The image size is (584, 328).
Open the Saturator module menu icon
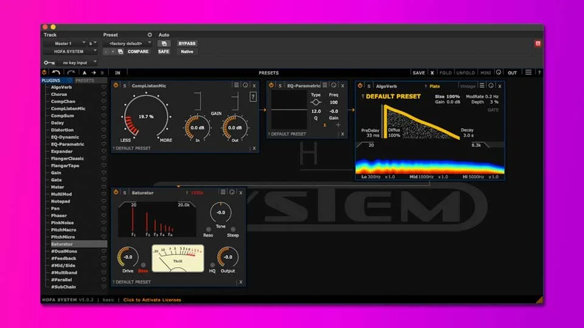(x=223, y=192)
